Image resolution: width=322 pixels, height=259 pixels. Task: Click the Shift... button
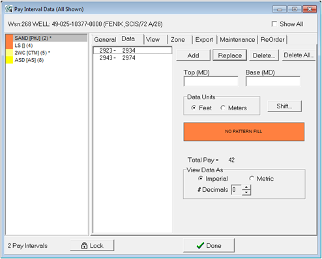coord(284,106)
